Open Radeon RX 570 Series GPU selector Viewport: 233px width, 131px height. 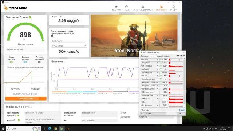point(153,114)
